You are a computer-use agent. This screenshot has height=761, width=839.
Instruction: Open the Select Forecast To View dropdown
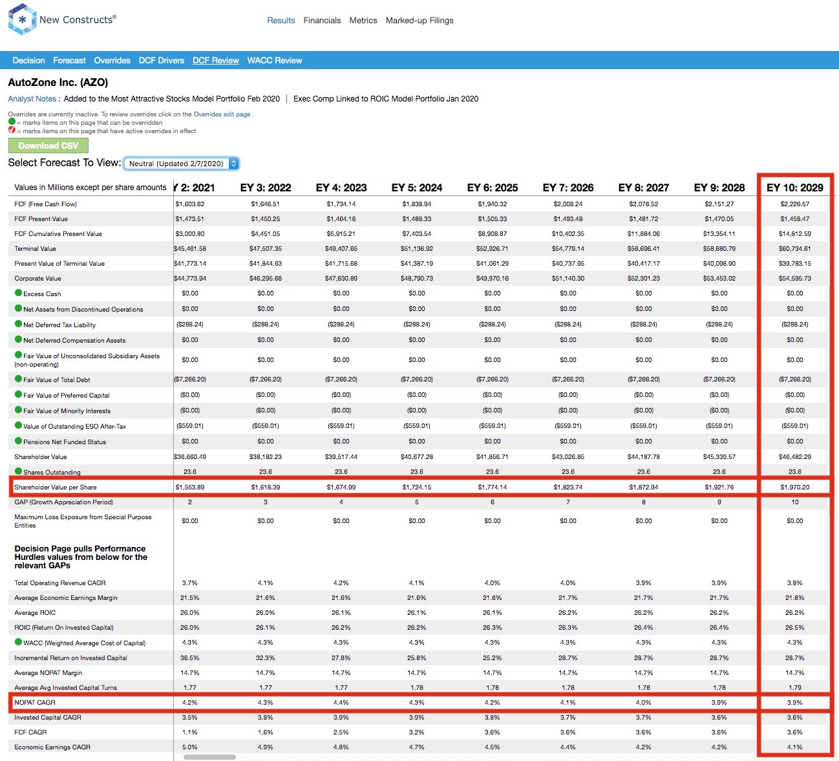pyautogui.click(x=182, y=164)
